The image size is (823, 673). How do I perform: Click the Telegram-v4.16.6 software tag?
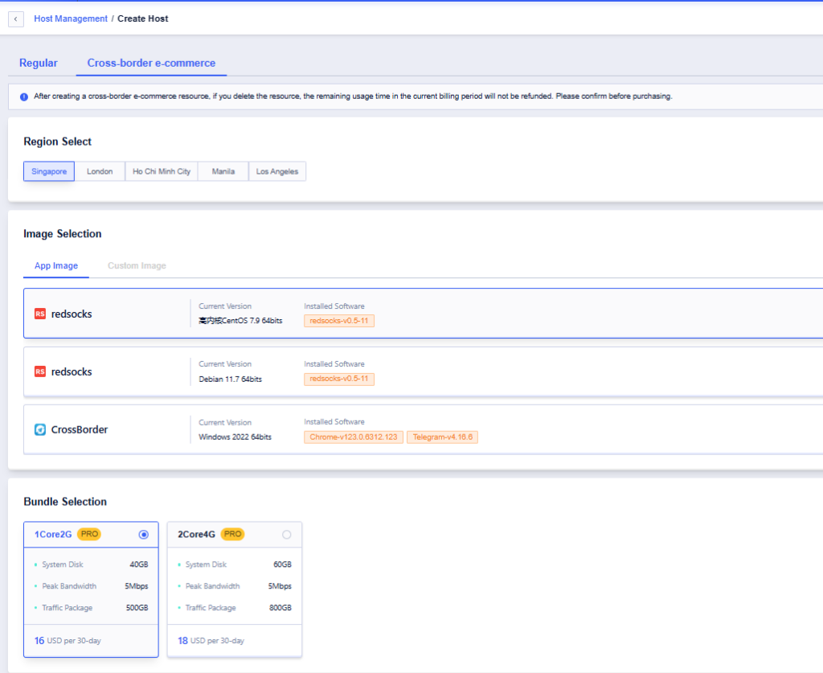(x=443, y=437)
